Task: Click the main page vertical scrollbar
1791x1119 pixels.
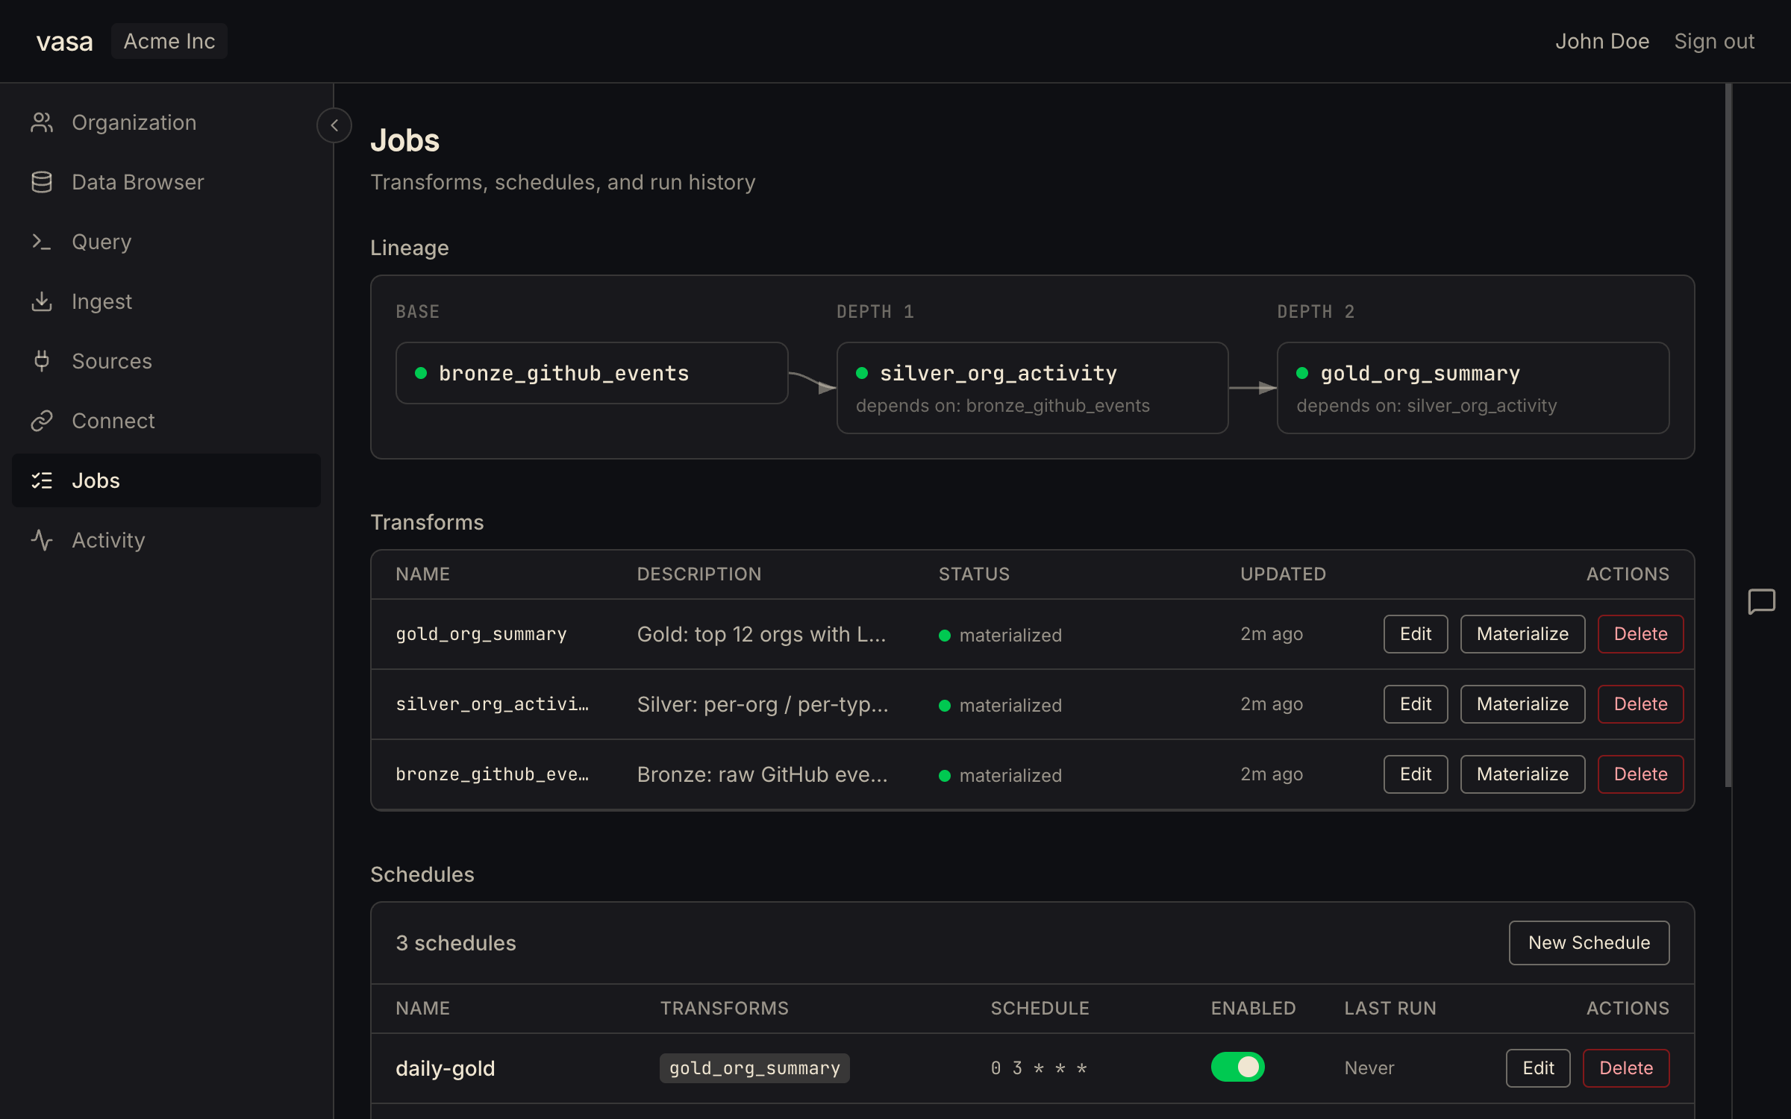Action: [x=1728, y=436]
